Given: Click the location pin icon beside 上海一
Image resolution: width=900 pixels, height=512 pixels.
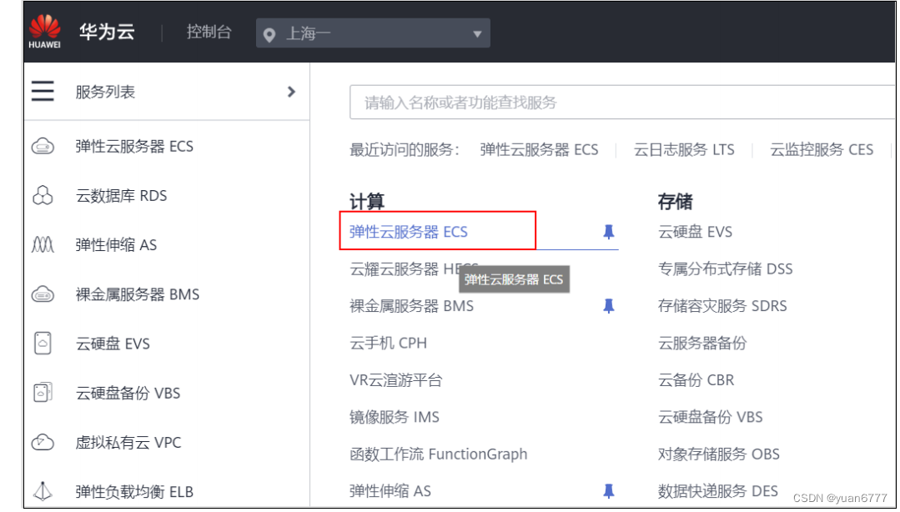Looking at the screenshot, I should tap(269, 35).
